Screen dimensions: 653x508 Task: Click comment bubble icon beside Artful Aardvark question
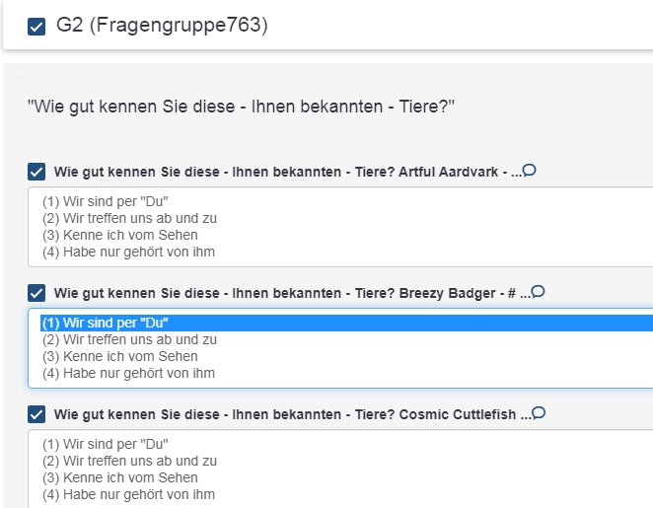529,171
